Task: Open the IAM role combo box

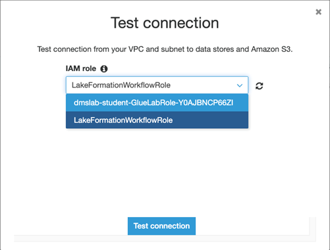Action: [157, 85]
